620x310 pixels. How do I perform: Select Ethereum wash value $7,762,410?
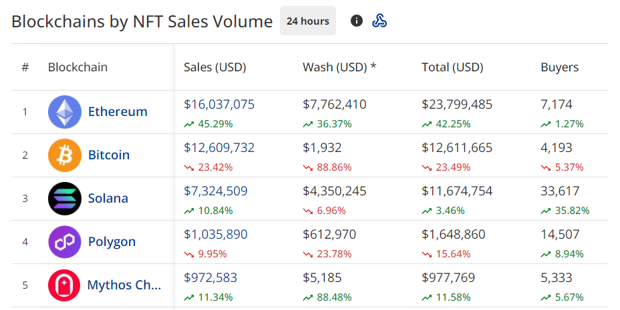pos(335,105)
